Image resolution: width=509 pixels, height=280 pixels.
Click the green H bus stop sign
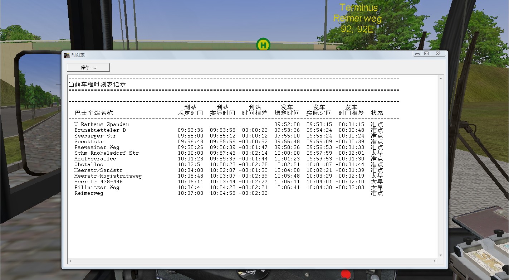tap(263, 45)
